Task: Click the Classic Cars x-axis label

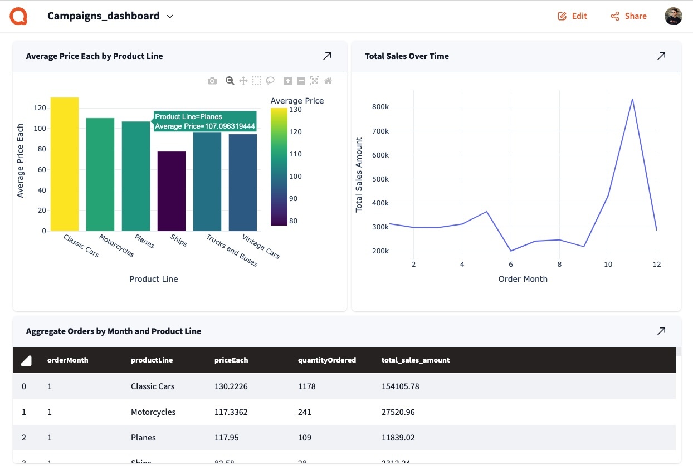Action: coord(81,246)
